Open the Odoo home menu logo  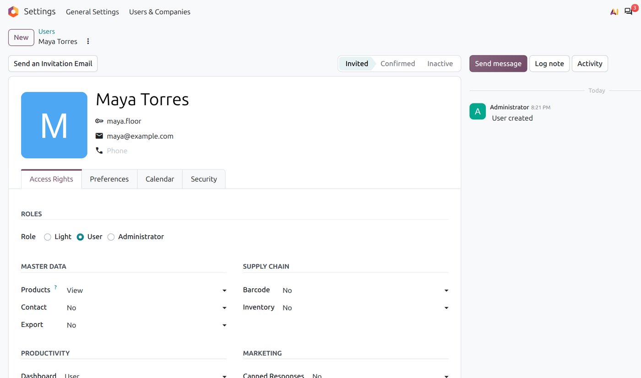13,12
